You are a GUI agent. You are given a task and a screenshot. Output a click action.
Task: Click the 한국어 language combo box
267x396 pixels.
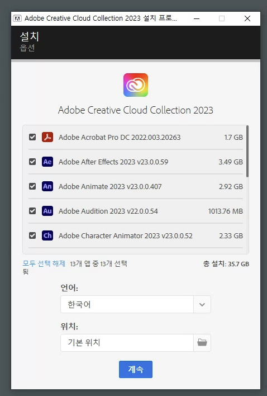(x=136, y=304)
